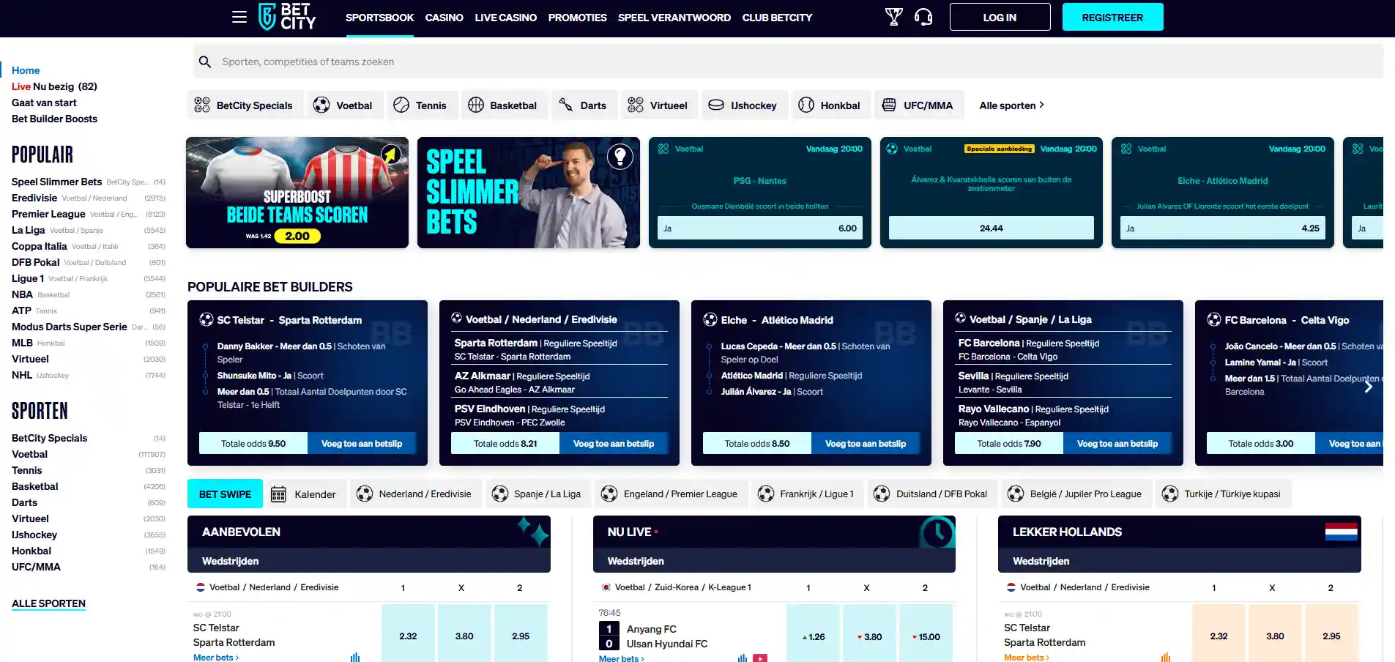This screenshot has height=662, width=1395.
Task: Open Speel Slimmer Bets banner
Action: click(529, 193)
